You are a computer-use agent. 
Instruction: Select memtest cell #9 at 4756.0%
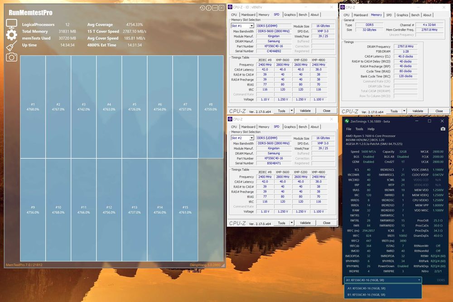point(33,210)
